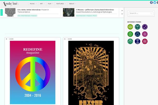This screenshot has height=105, width=158.
Task: Click Features tag under 3 Moons article
Action: pos(89,16)
